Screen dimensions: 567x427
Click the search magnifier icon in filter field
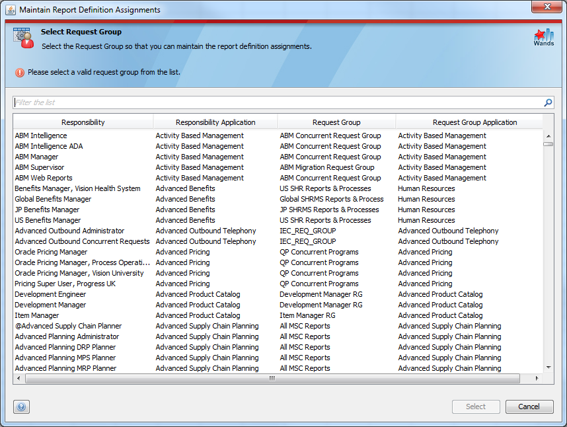click(548, 102)
